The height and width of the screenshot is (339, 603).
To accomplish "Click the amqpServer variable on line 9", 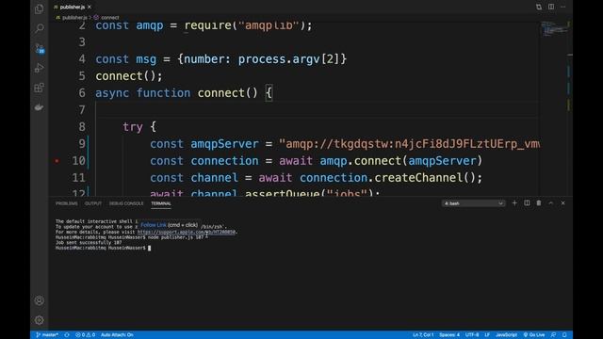I will [x=224, y=144].
